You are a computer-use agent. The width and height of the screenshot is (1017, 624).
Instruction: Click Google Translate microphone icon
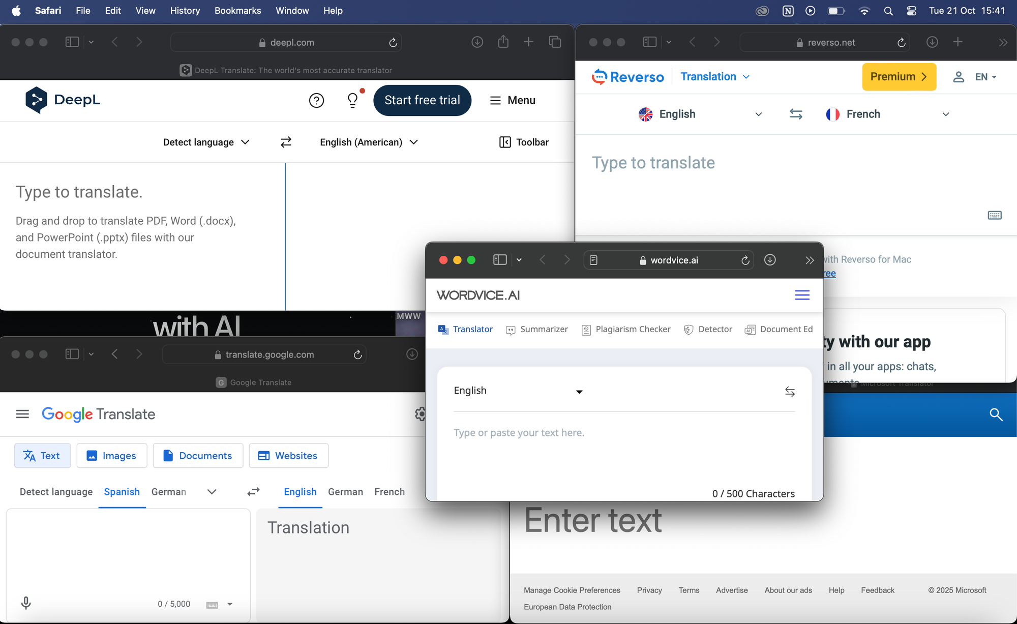pos(26,603)
